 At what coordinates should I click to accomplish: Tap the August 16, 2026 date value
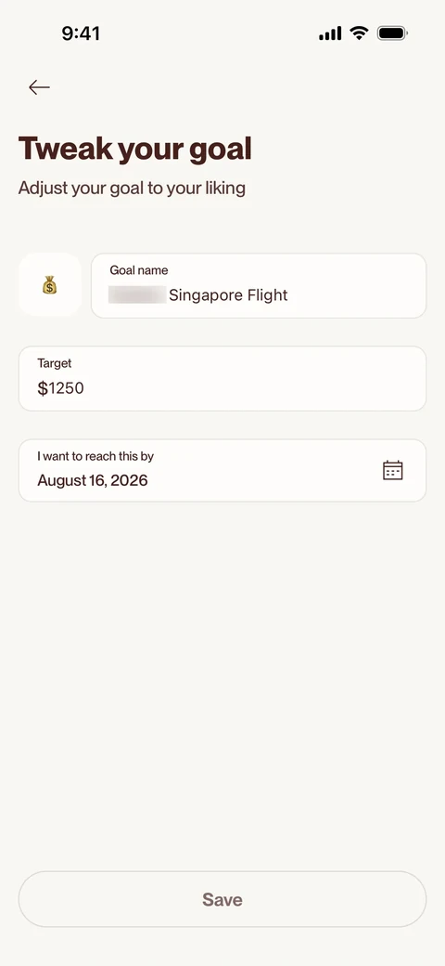[x=93, y=480]
